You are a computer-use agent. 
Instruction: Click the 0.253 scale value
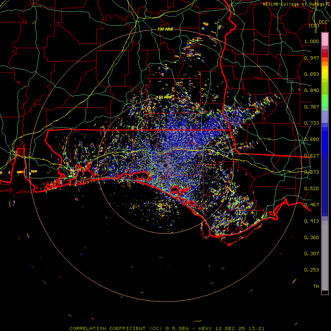[x=312, y=270]
